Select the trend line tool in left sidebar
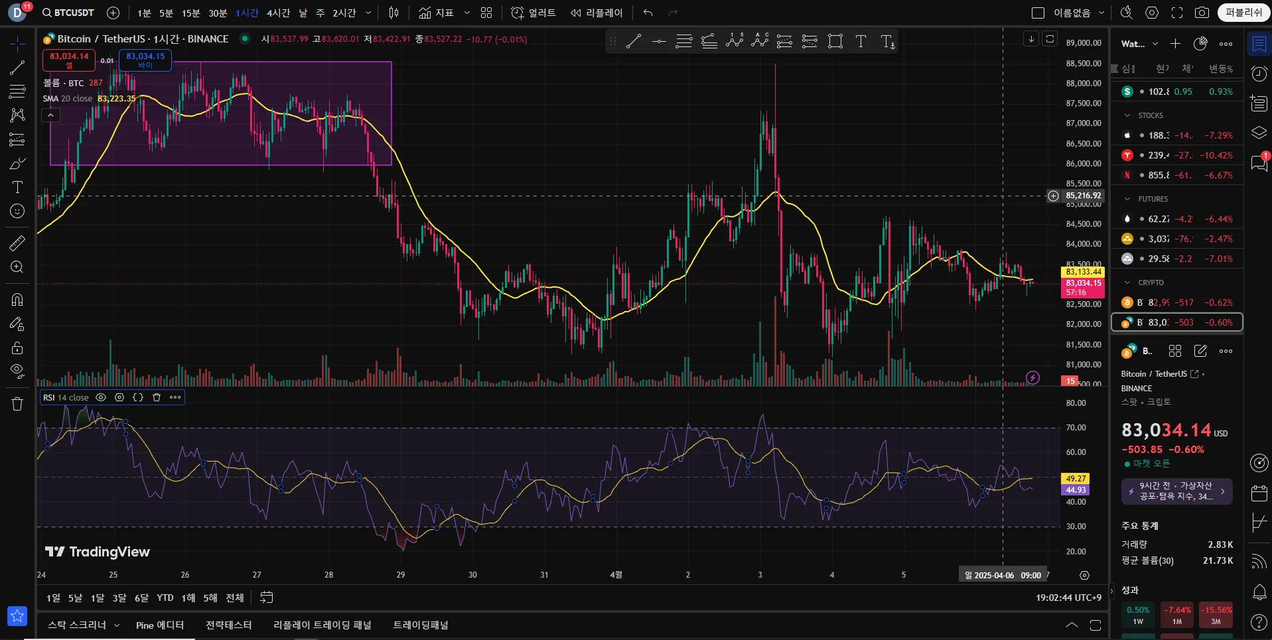Viewport: 1272px width, 640px height. [x=17, y=67]
